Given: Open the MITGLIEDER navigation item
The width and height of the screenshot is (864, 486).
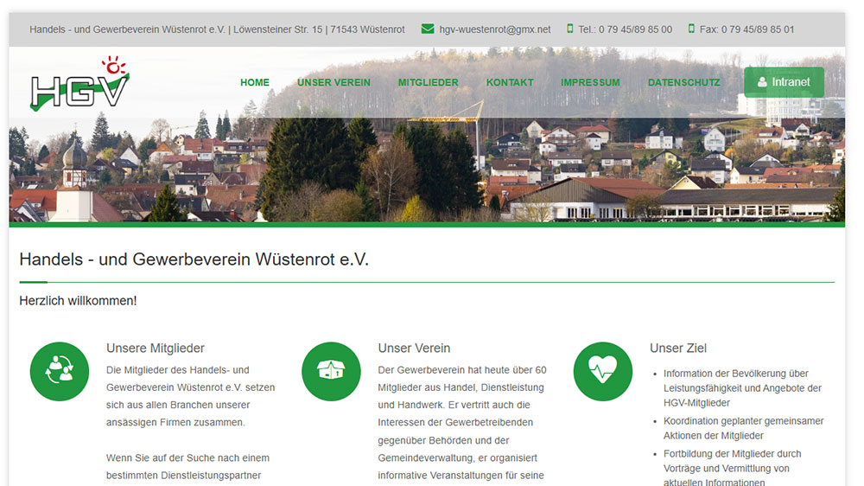Looking at the screenshot, I should point(428,83).
